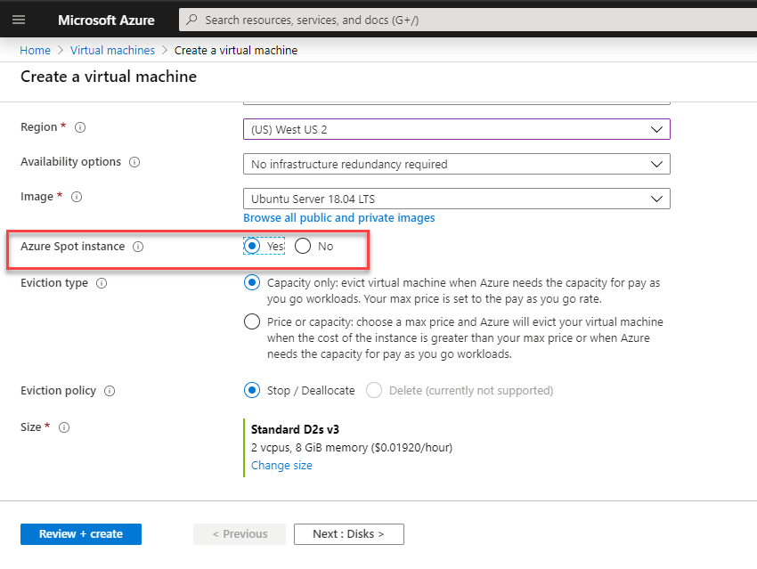Go to Home in breadcrumb
Viewport: 757px width, 569px height.
click(35, 51)
